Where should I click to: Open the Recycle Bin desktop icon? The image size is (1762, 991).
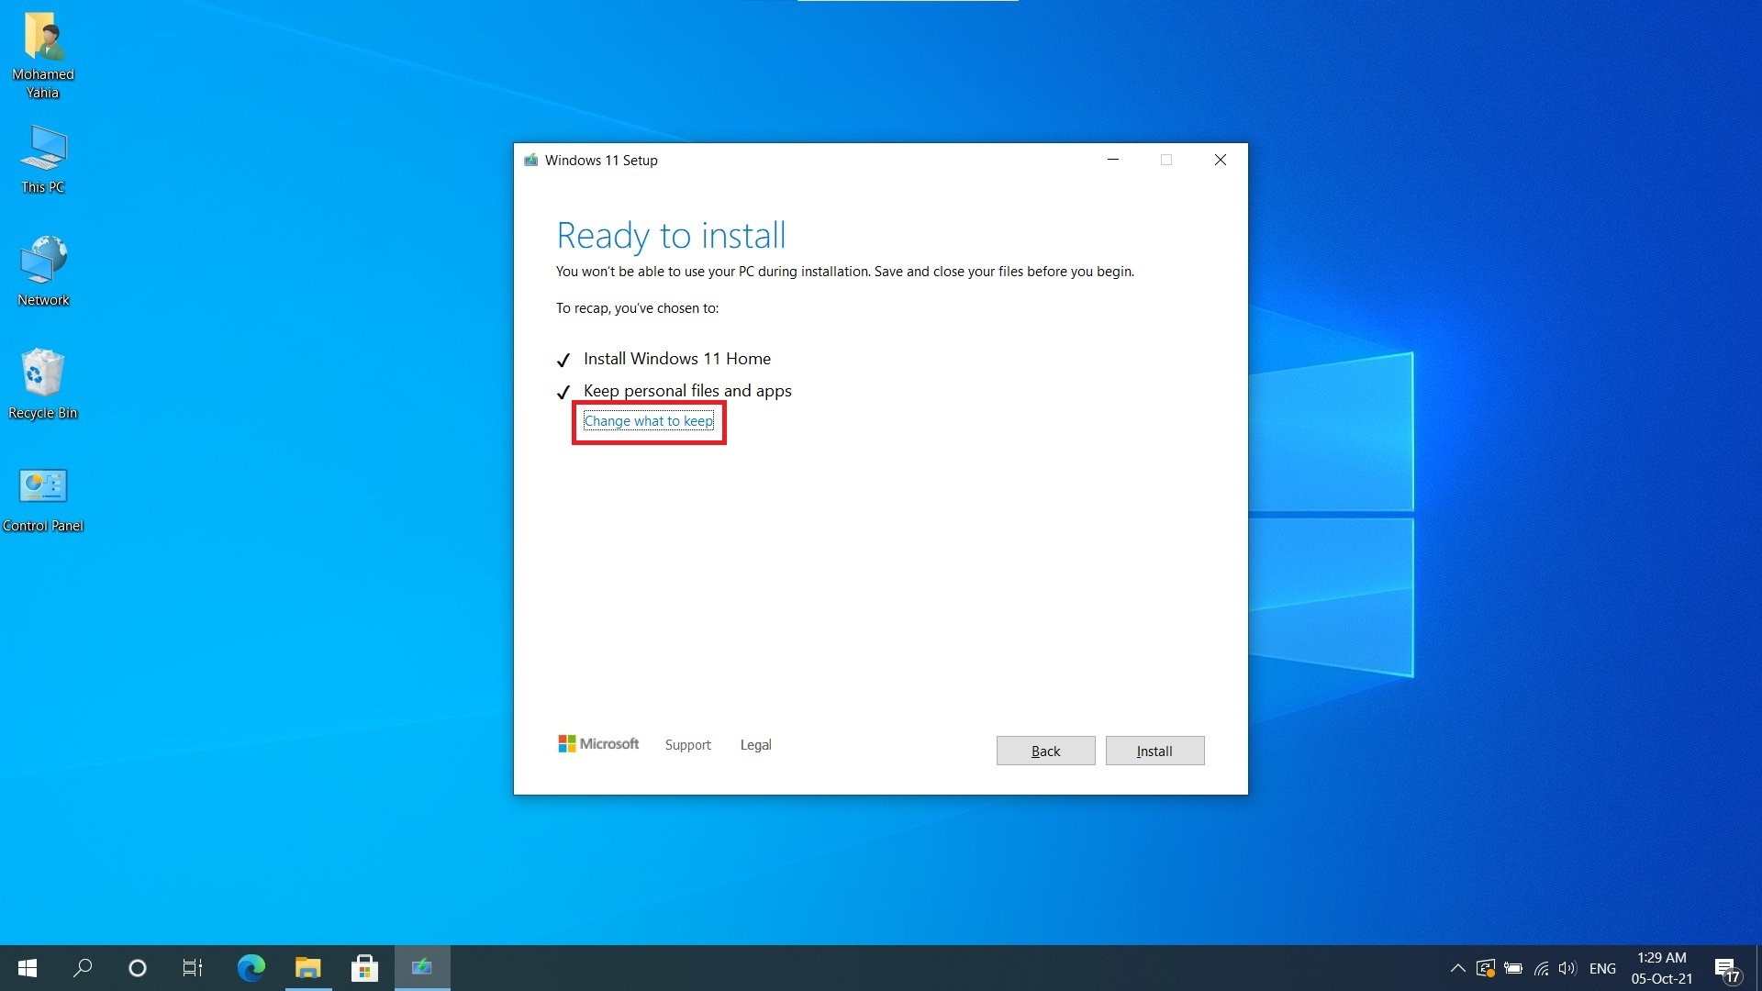coord(43,384)
